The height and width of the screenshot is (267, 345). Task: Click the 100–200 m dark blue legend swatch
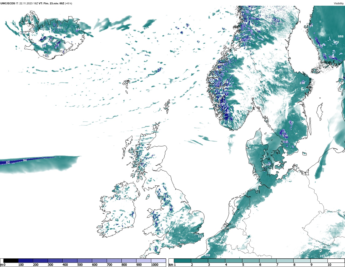26,261
